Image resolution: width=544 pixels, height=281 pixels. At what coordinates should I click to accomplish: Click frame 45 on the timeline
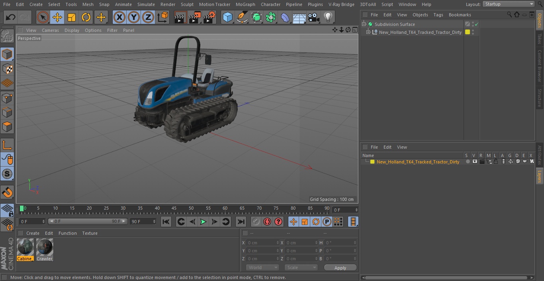coord(174,208)
